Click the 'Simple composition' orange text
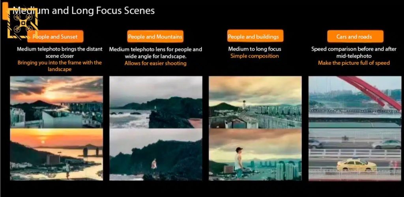Viewport: 404px width, 197px height. tap(254, 56)
